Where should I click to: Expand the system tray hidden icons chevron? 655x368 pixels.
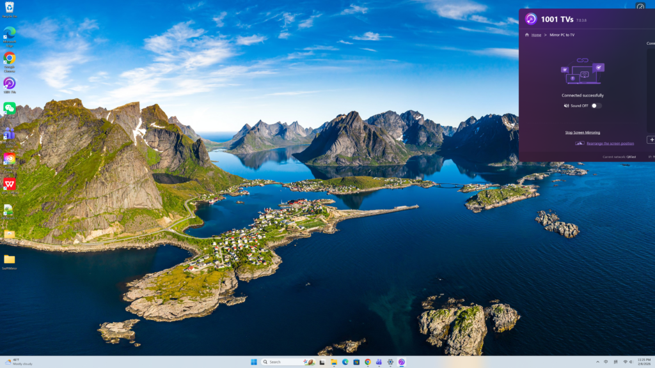pos(596,362)
